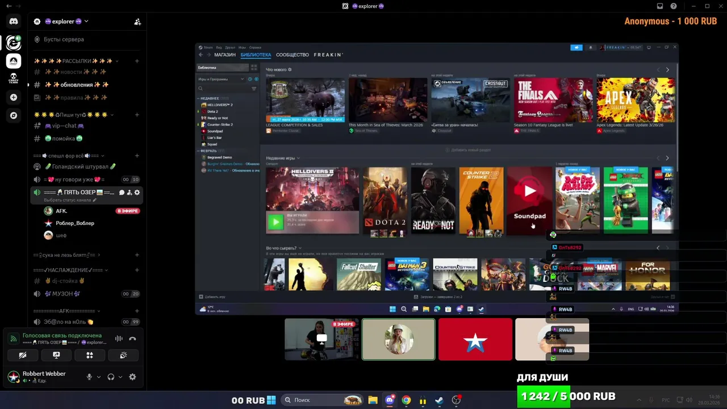Open Discord direct messages home icon
This screenshot has height=409, width=727.
pos(14,22)
